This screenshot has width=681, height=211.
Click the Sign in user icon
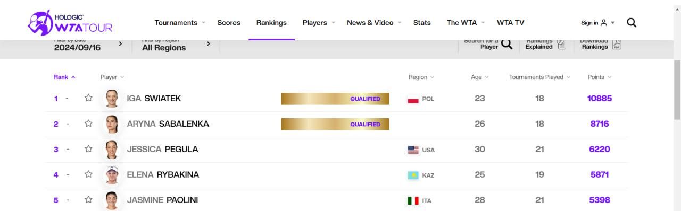click(603, 23)
